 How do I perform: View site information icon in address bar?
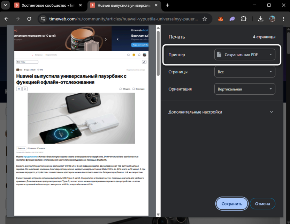pos(43,19)
